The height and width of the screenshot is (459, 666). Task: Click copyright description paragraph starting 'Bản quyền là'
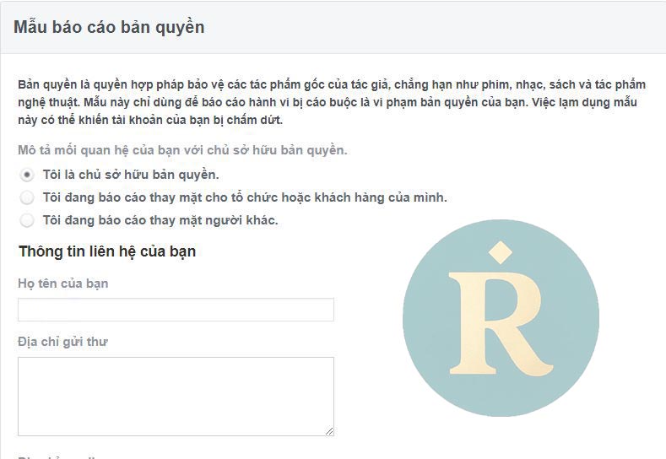coord(332,102)
